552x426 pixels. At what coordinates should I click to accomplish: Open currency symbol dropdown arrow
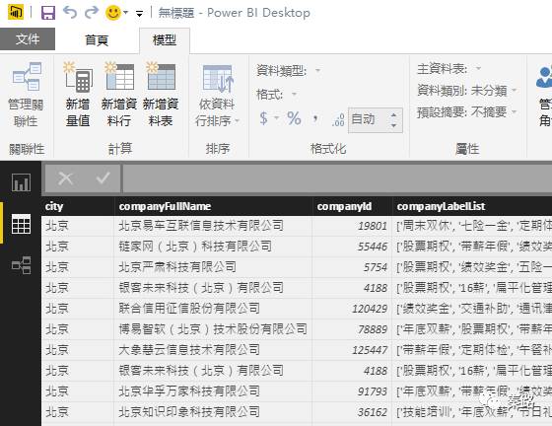click(x=277, y=118)
